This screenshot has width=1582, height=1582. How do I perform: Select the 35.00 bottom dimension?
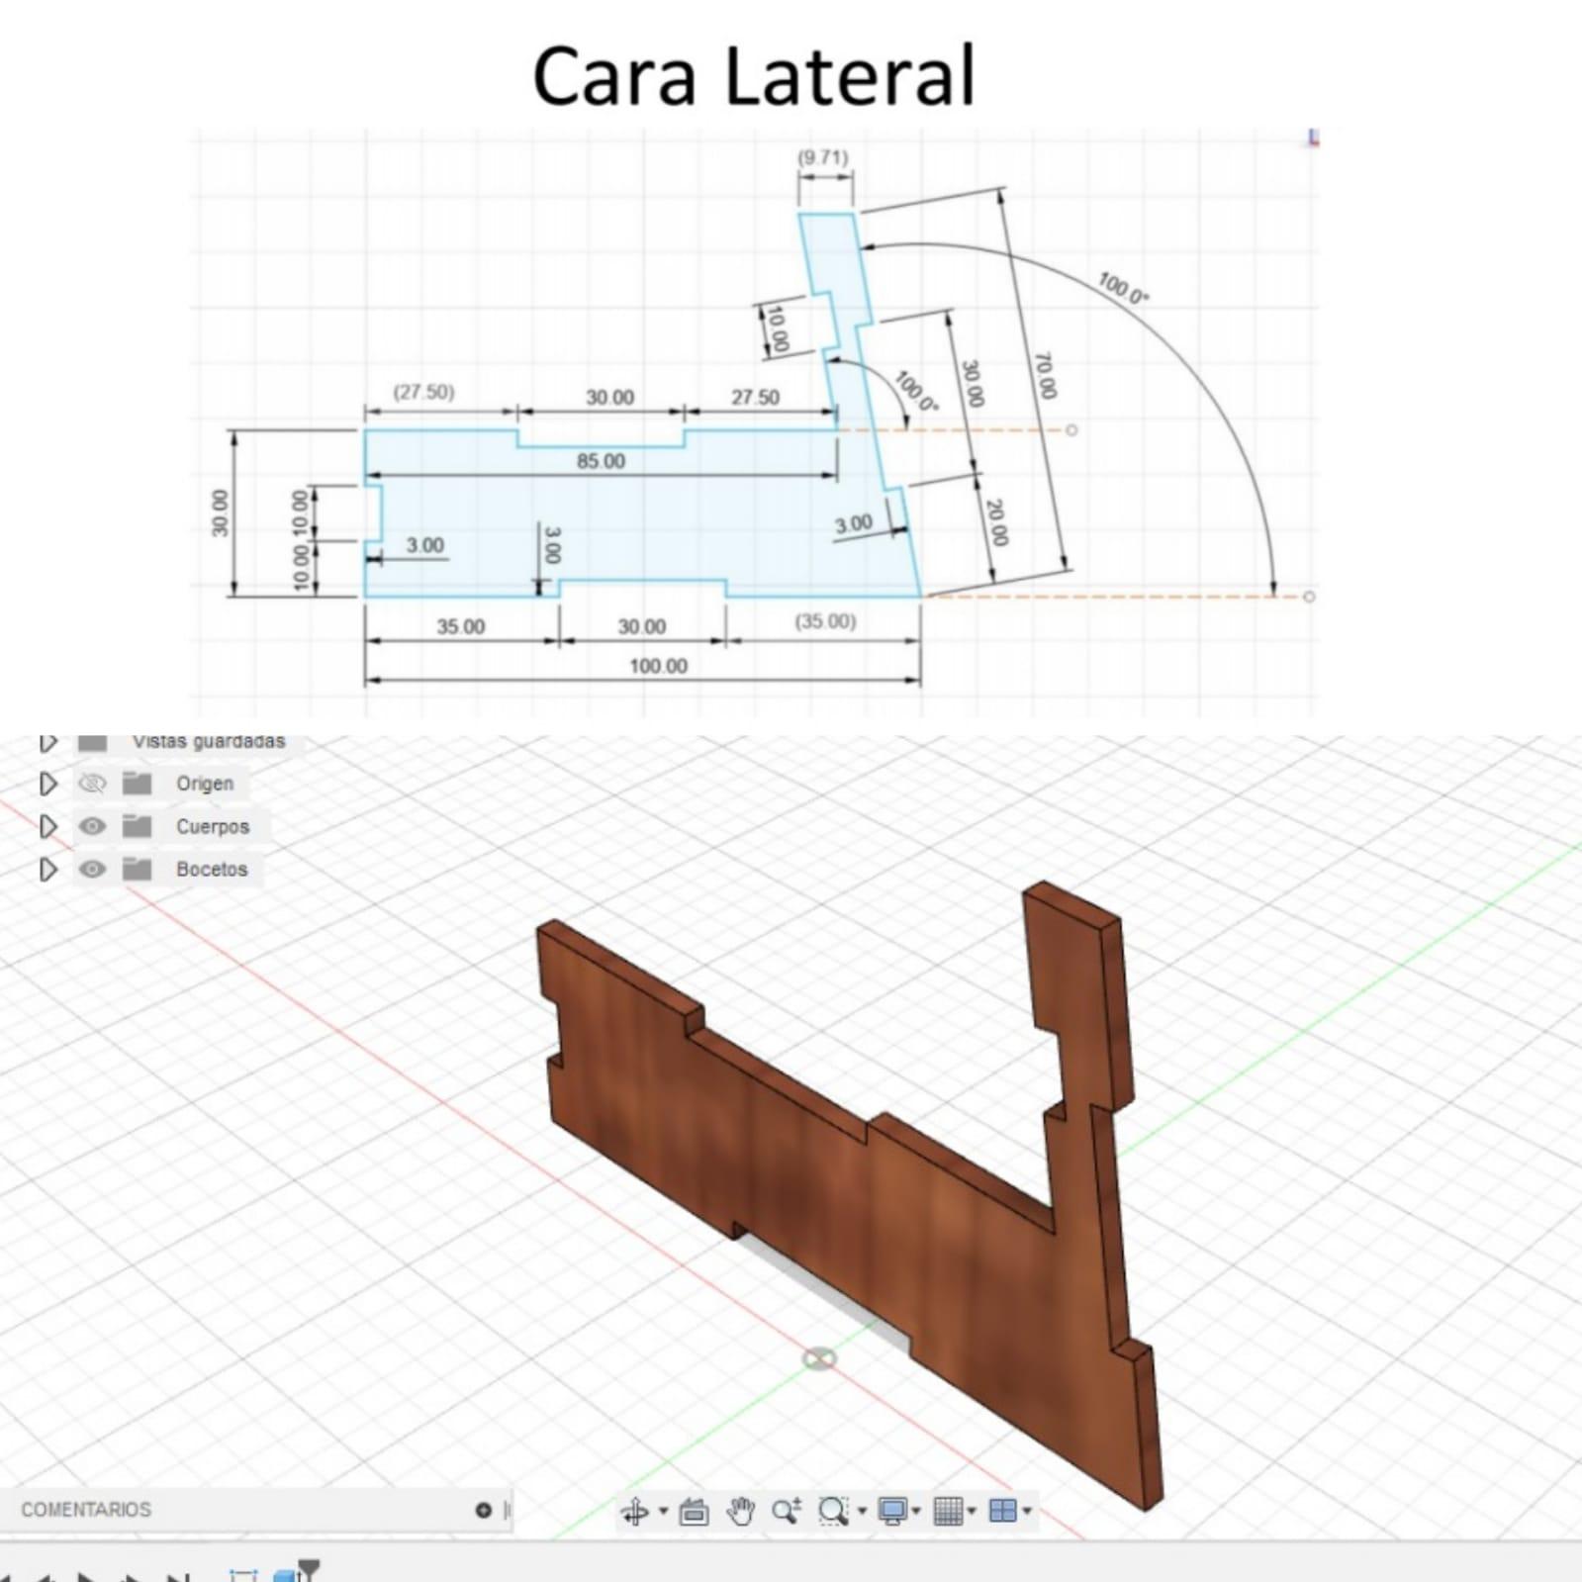point(461,626)
